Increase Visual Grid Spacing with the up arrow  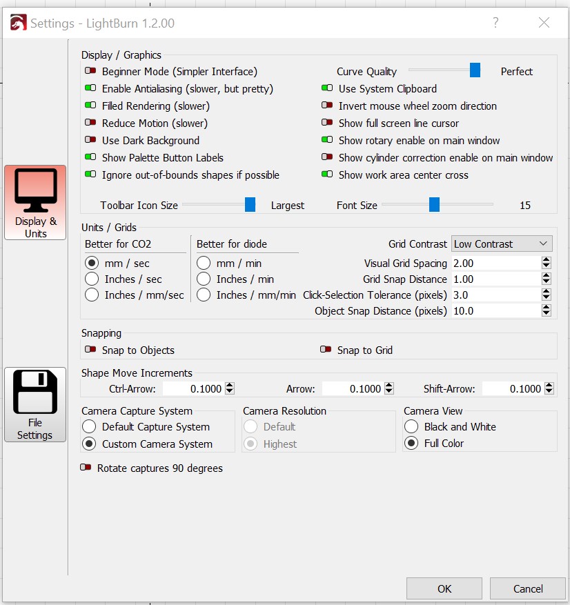pyautogui.click(x=547, y=258)
